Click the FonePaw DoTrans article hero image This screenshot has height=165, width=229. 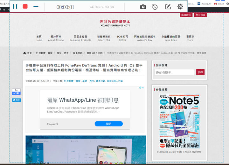tap(86, 149)
